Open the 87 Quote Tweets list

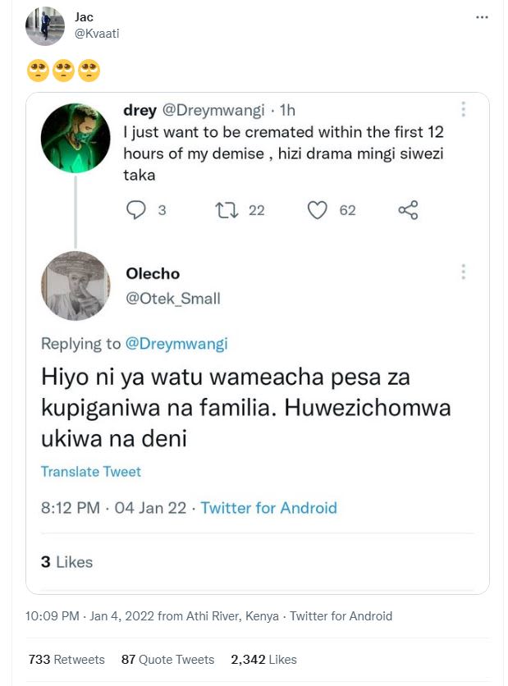coord(167,659)
